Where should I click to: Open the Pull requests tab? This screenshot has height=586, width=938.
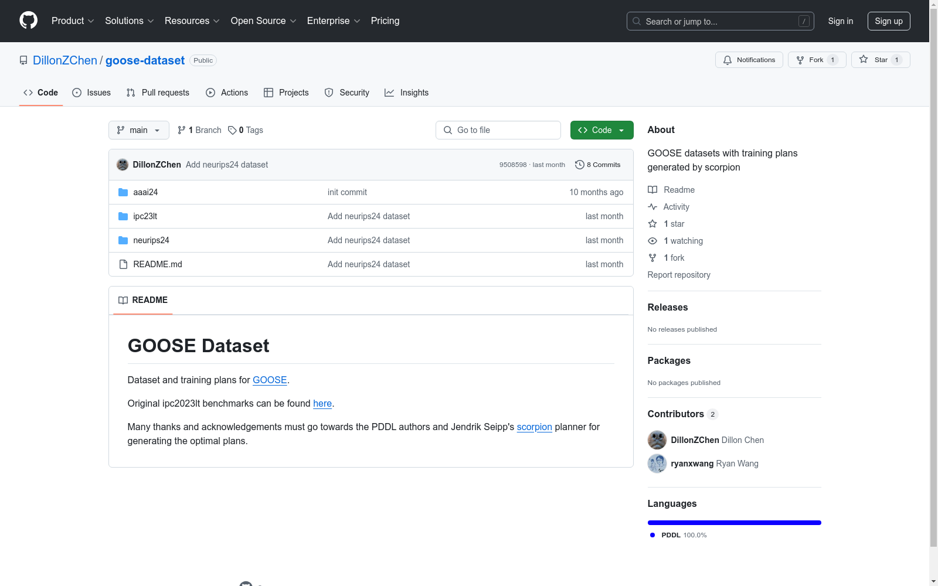(158, 93)
